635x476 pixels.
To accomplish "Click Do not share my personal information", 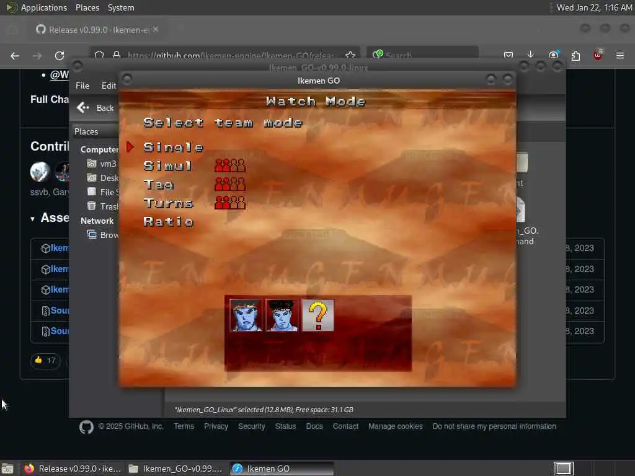I will coord(494,426).
